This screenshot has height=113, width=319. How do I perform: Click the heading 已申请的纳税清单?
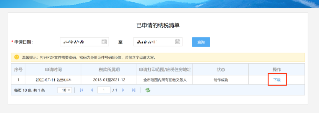point(158,25)
